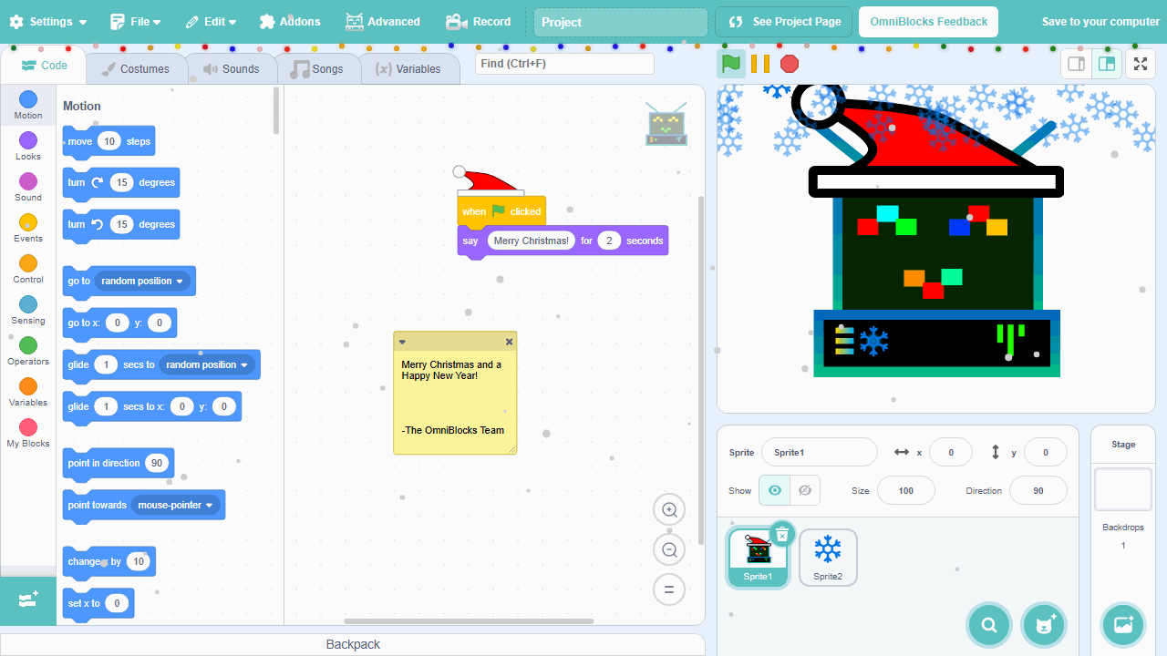Select the My Blocks category
1167x656 pixels.
pyautogui.click(x=28, y=433)
